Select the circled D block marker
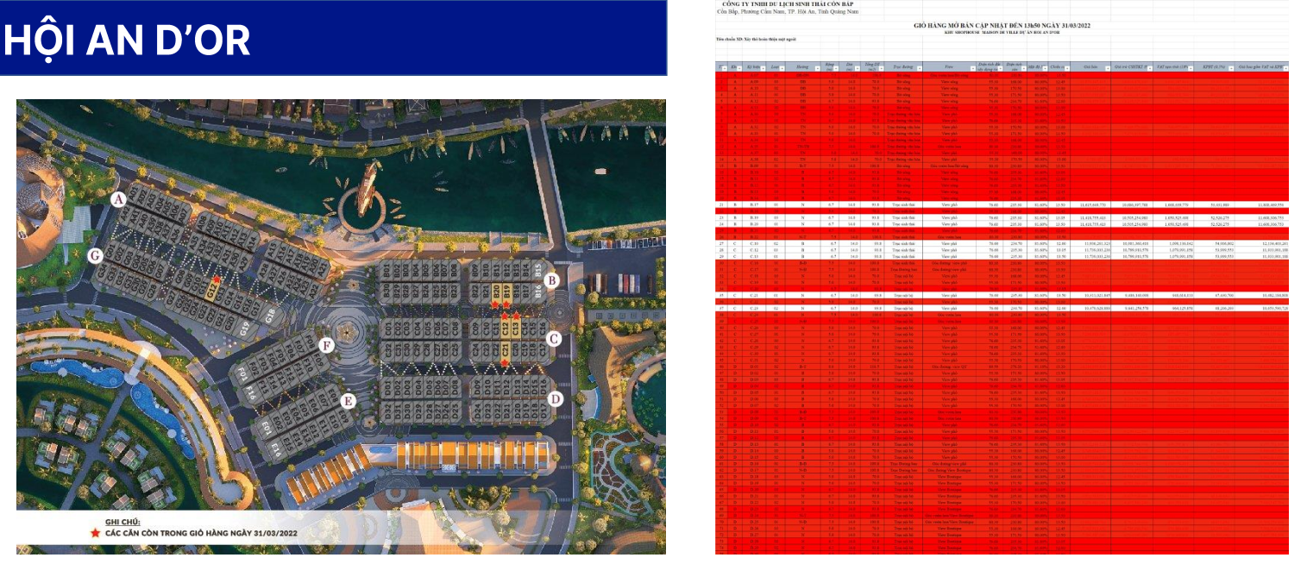 [556, 398]
